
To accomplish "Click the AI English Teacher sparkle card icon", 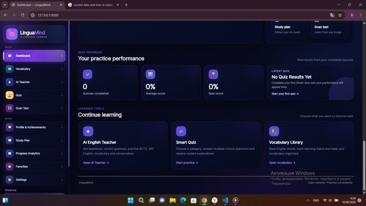I will [88, 131].
